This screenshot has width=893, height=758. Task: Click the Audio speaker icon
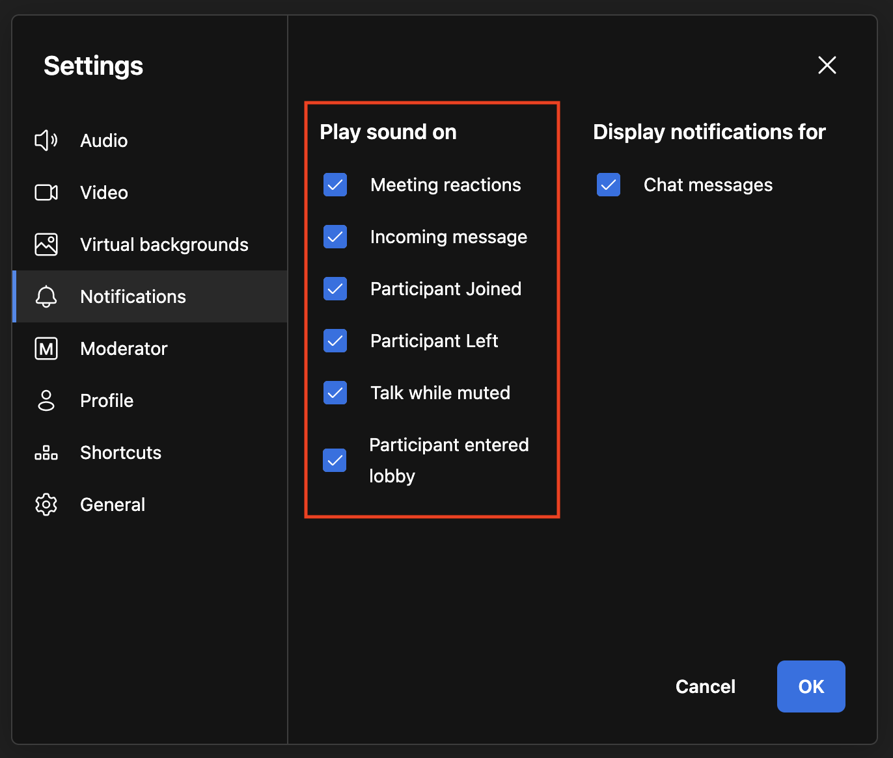(x=46, y=140)
